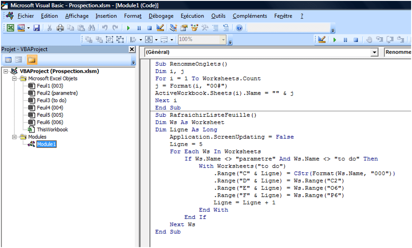Click View Code button in Project panel
Screen dimensions: 412x248
pyautogui.click(x=8, y=60)
